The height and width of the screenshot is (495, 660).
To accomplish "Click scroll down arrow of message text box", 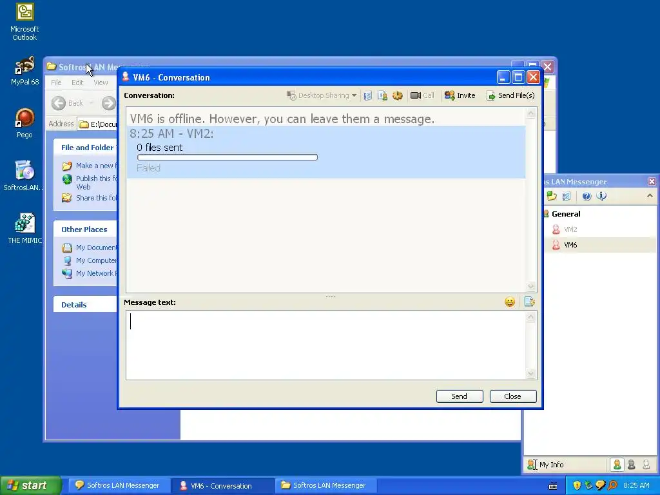I will [531, 373].
